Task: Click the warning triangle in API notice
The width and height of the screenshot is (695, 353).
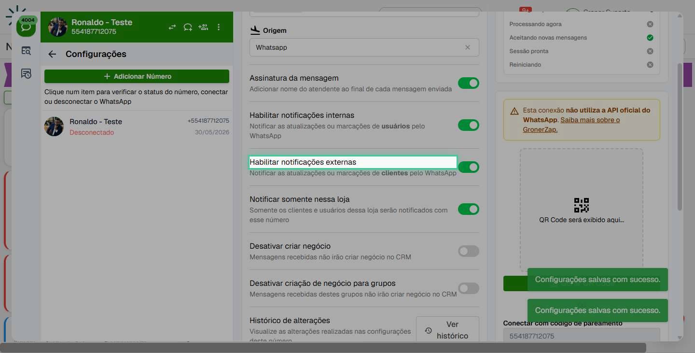Action: (x=514, y=111)
